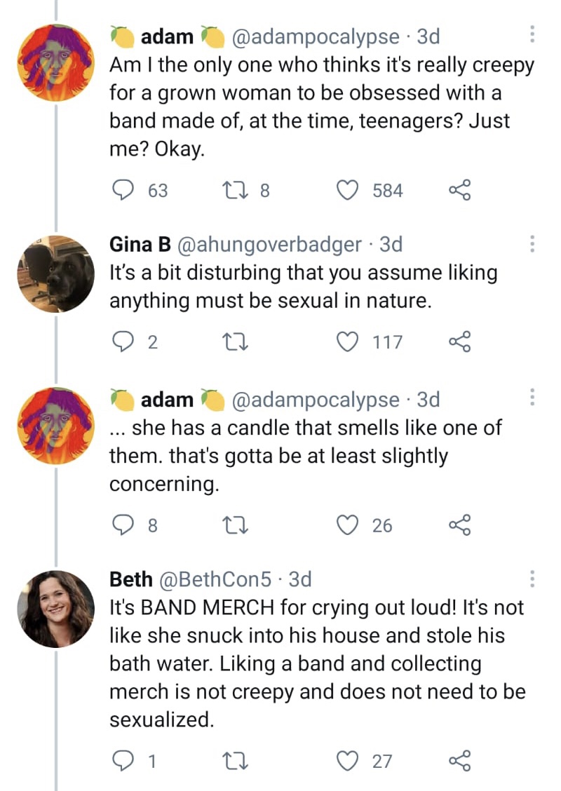Like adam's tweet with 584 likes
Image resolution: width=561 pixels, height=791 pixels.
click(348, 190)
